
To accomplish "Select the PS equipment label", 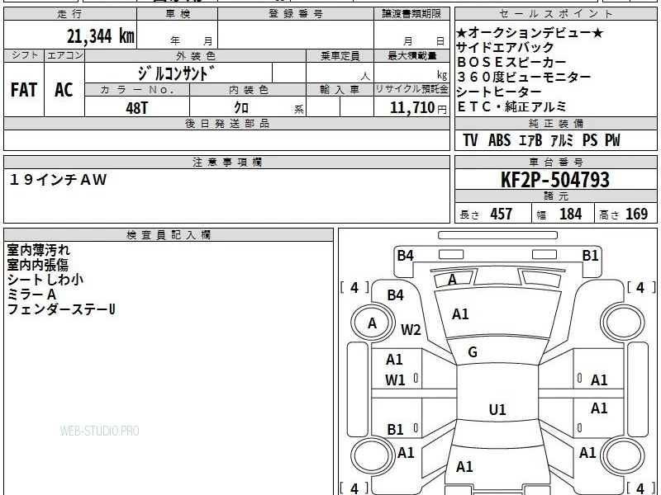I will pos(590,140).
